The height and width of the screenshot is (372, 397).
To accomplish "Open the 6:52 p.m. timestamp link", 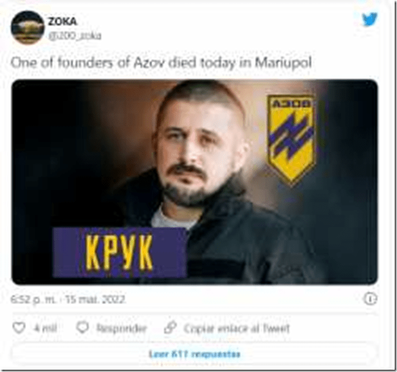I will tap(33, 300).
